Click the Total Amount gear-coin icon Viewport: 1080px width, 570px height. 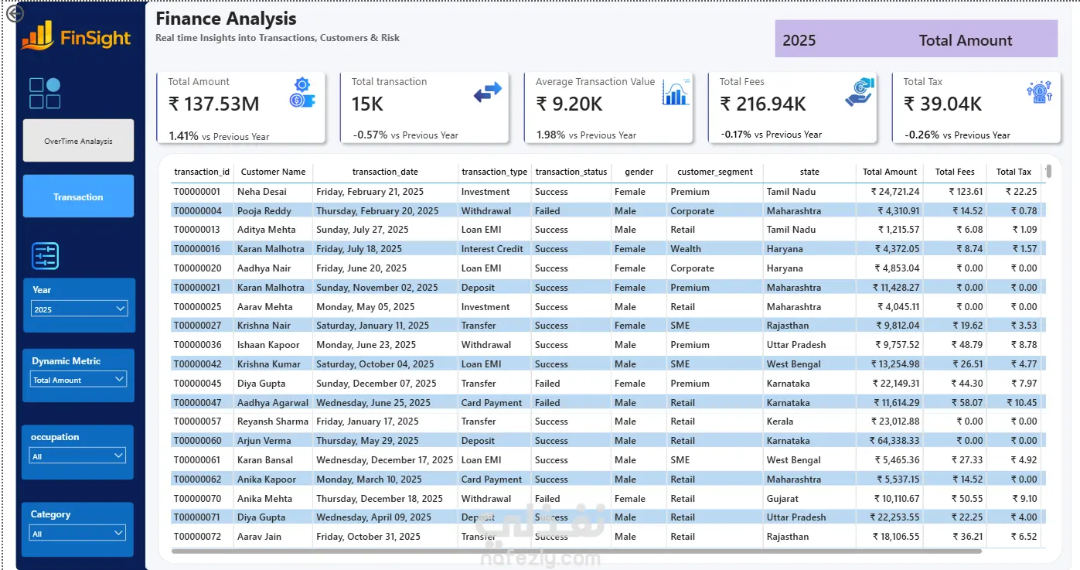[x=301, y=93]
